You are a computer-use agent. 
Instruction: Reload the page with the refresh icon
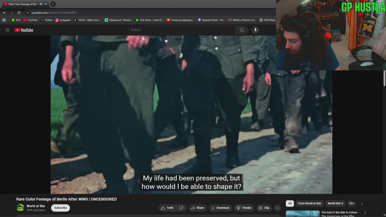coord(19,13)
